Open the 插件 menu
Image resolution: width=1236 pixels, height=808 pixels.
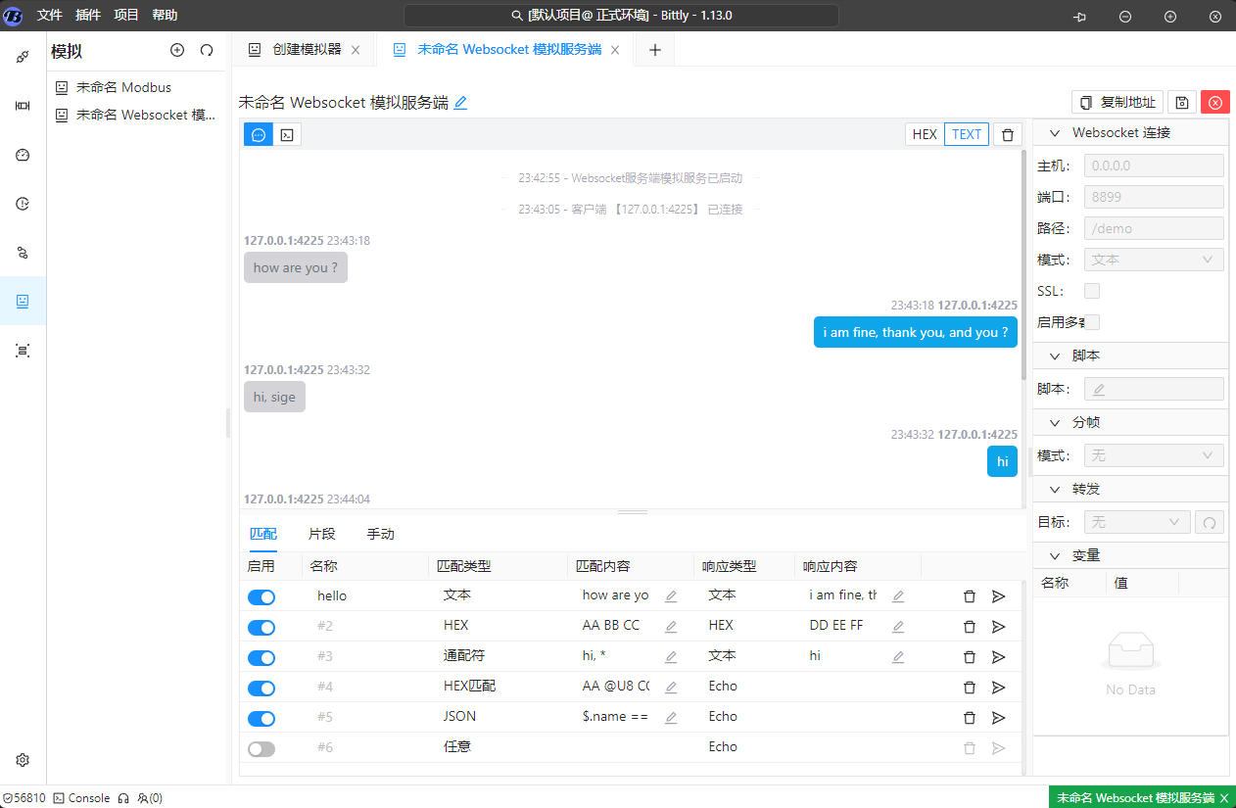point(88,15)
